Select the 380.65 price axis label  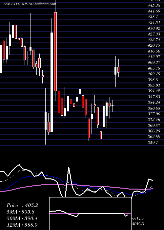coord(154,108)
